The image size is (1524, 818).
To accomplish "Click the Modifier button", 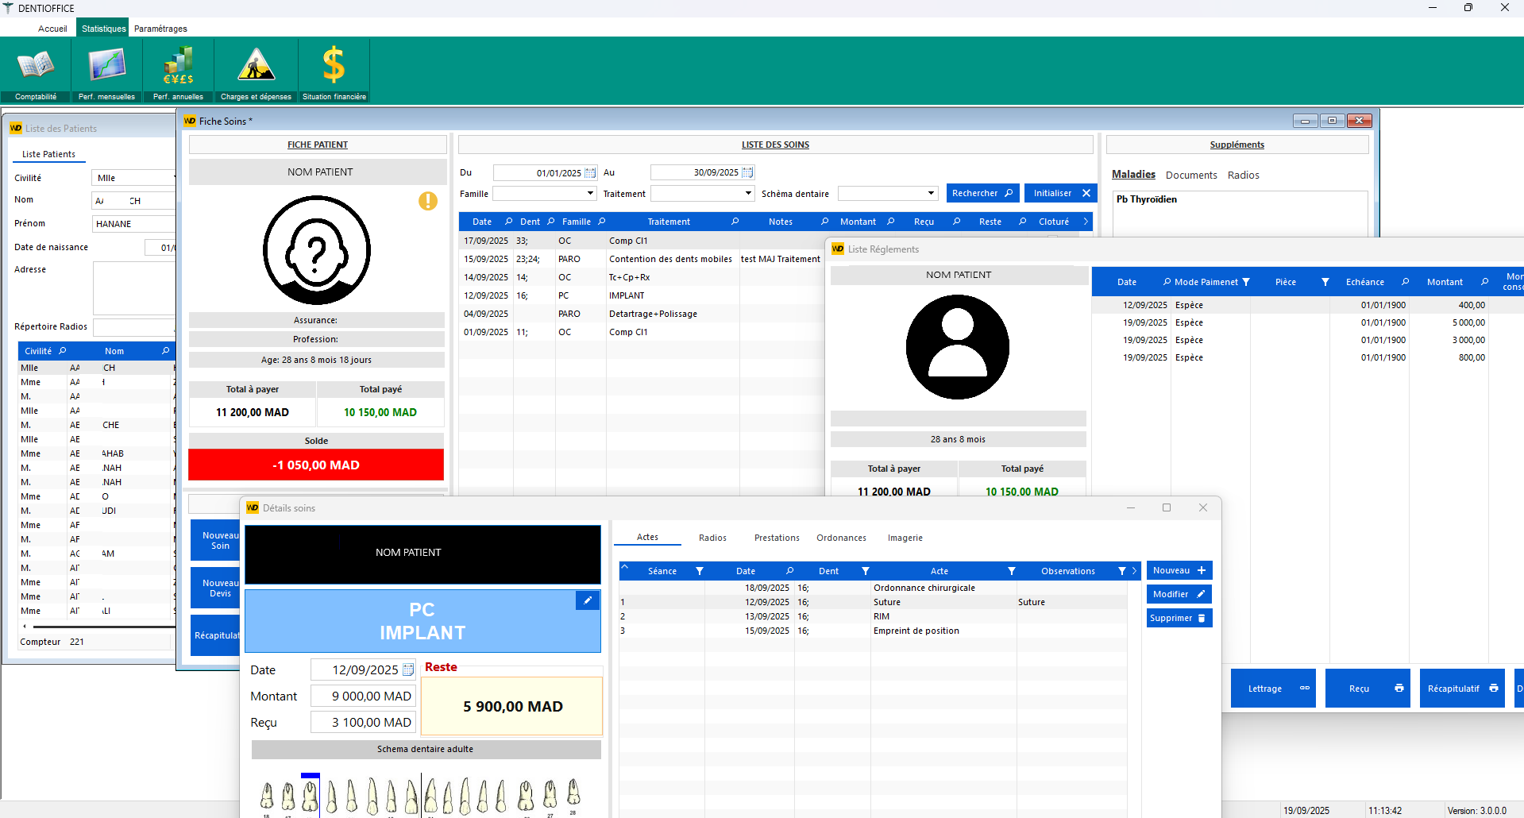I will click(1179, 594).
